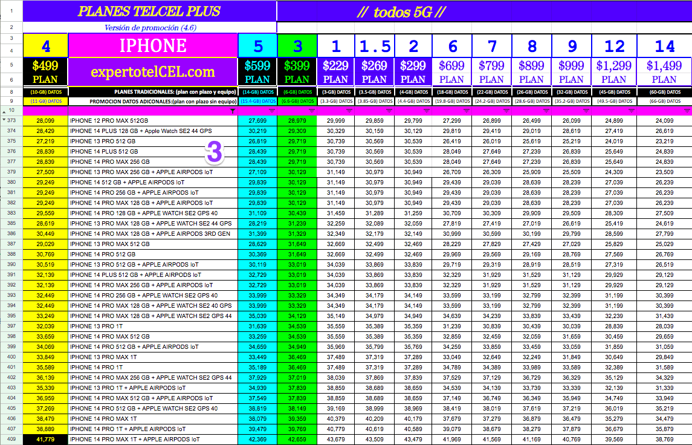
Task: Select 'IPHONE 13 PRO MAX 256 GB + APPLE AIRPODS IoT'
Action: (x=153, y=172)
